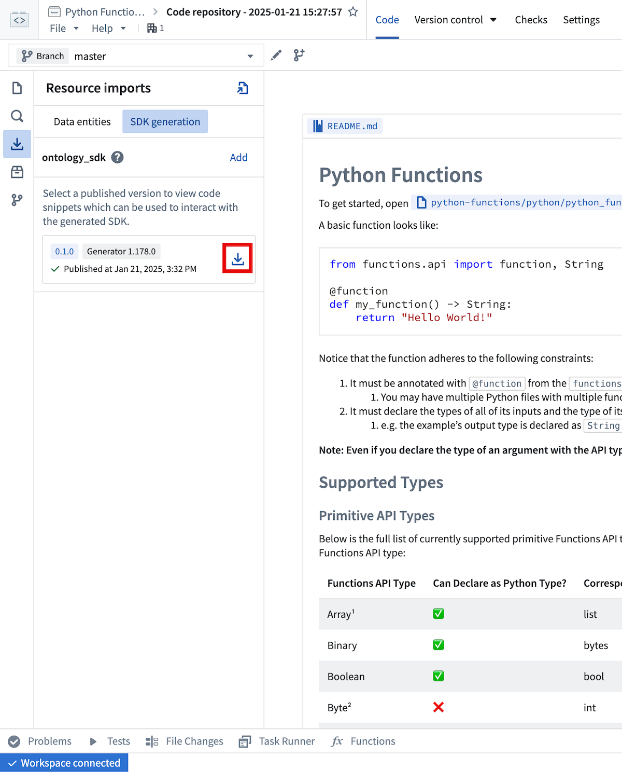The height and width of the screenshot is (772, 622).
Task: Select the SDK generation tab
Action: [165, 121]
